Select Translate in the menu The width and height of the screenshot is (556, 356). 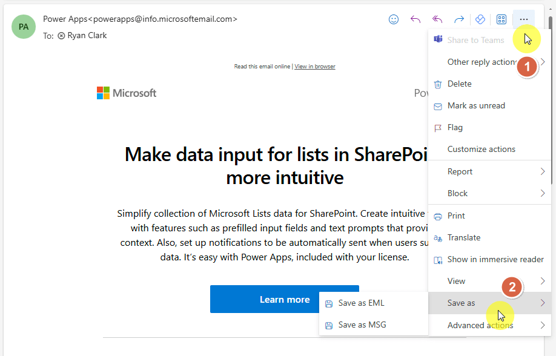[x=489, y=237]
